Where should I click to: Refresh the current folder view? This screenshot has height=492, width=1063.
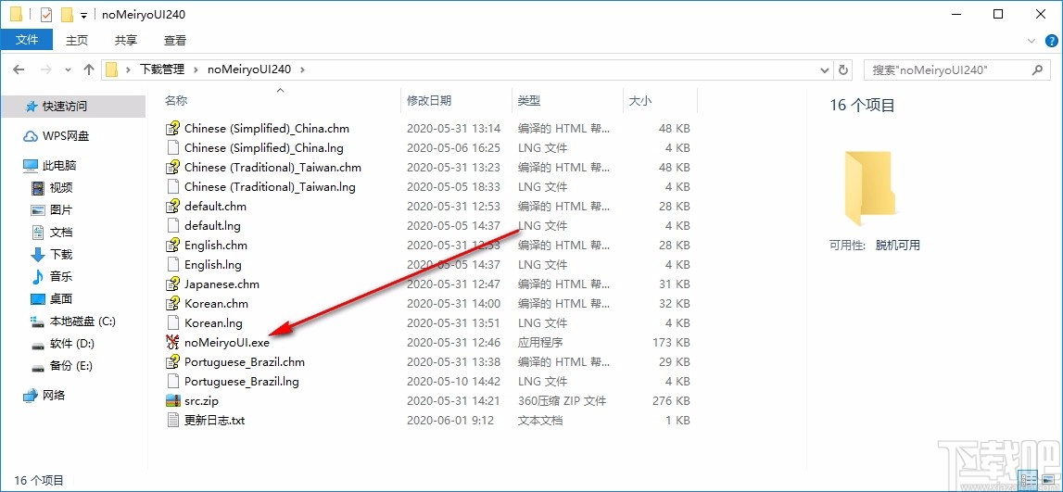(843, 69)
